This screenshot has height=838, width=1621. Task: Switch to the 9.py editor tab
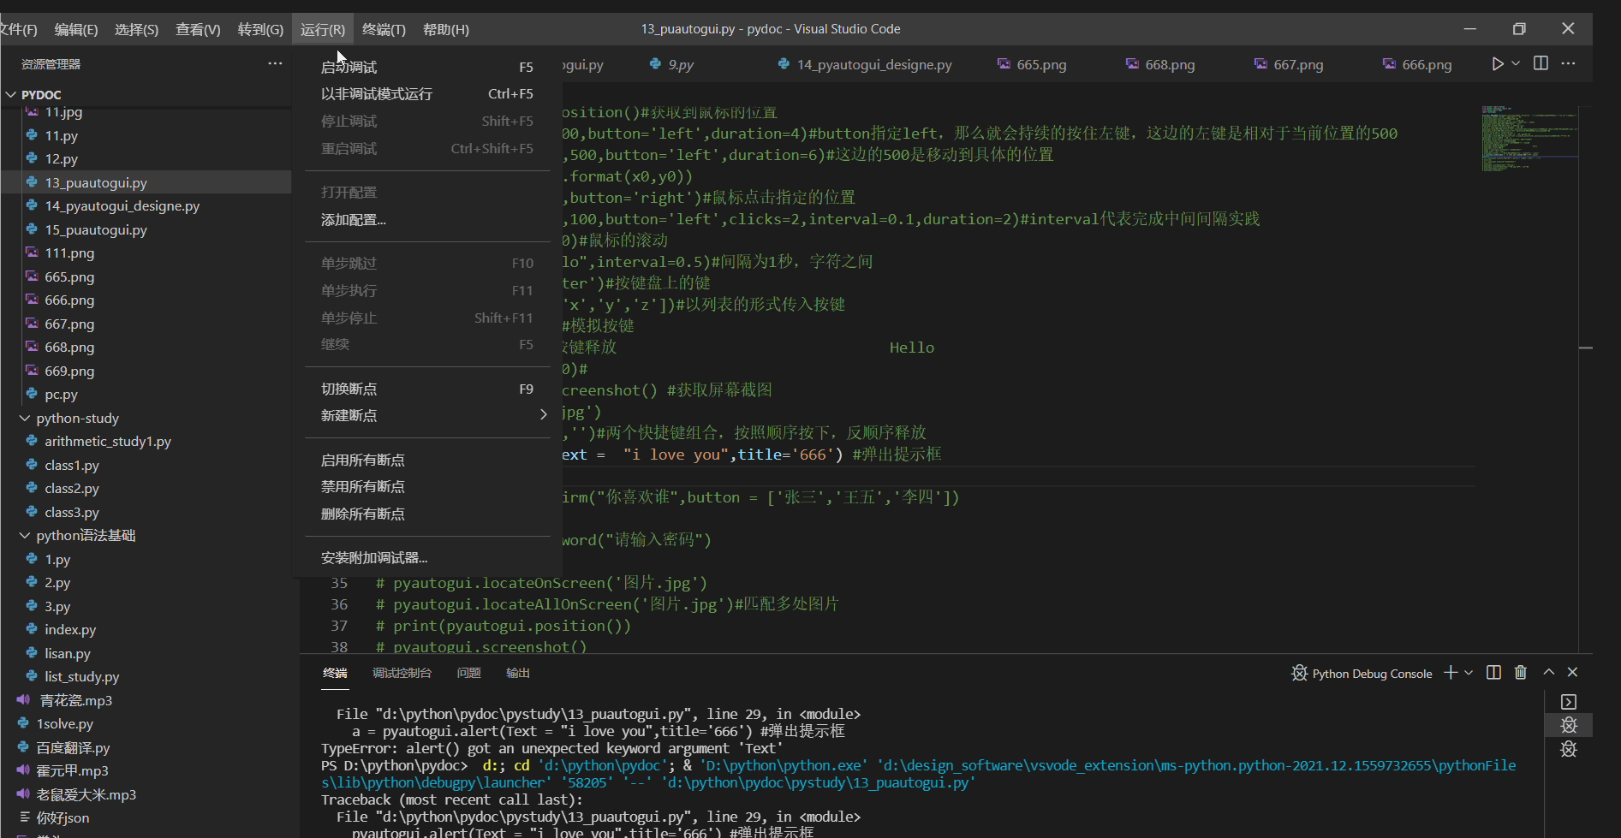pyautogui.click(x=681, y=64)
